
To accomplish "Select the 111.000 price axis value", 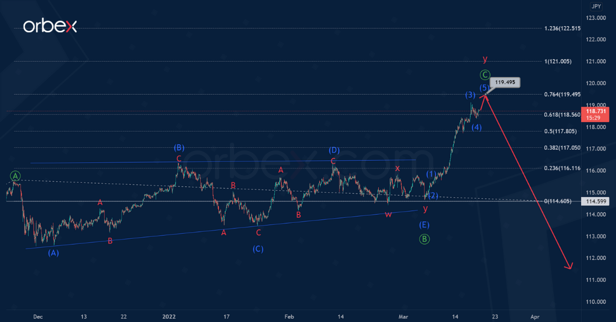I will click(595, 280).
